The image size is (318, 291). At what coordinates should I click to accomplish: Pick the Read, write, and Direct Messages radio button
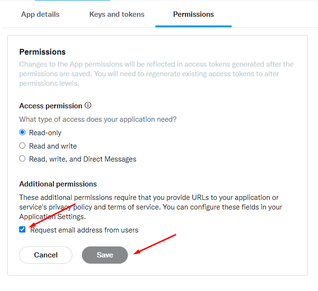coord(23,159)
